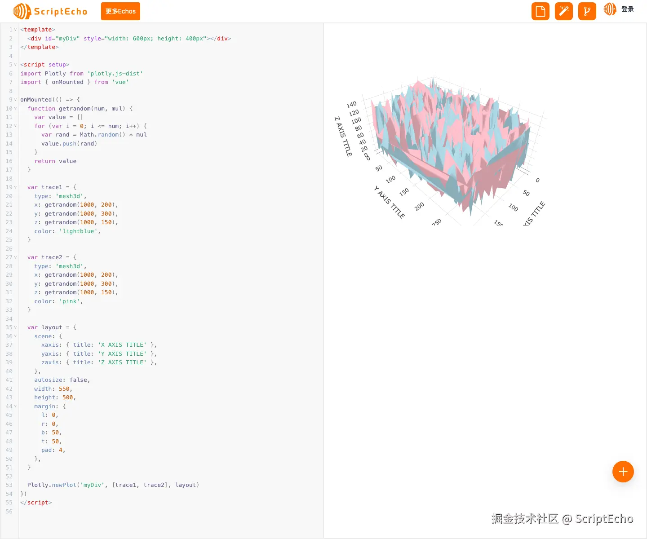Click the pad: 4 code line

point(53,450)
